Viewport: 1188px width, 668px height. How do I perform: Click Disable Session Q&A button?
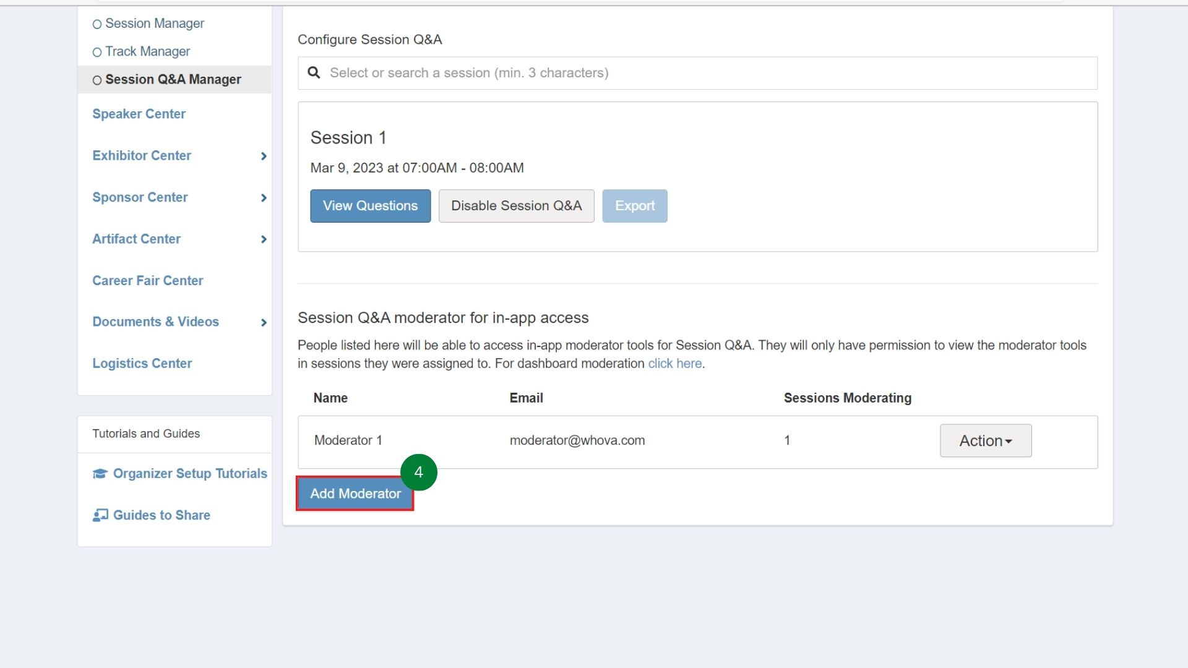(516, 206)
